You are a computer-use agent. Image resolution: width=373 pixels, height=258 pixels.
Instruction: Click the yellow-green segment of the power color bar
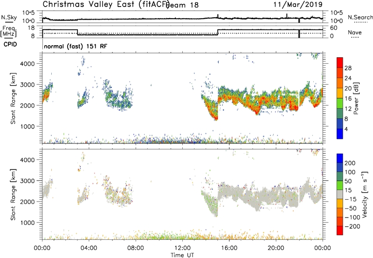[340, 103]
